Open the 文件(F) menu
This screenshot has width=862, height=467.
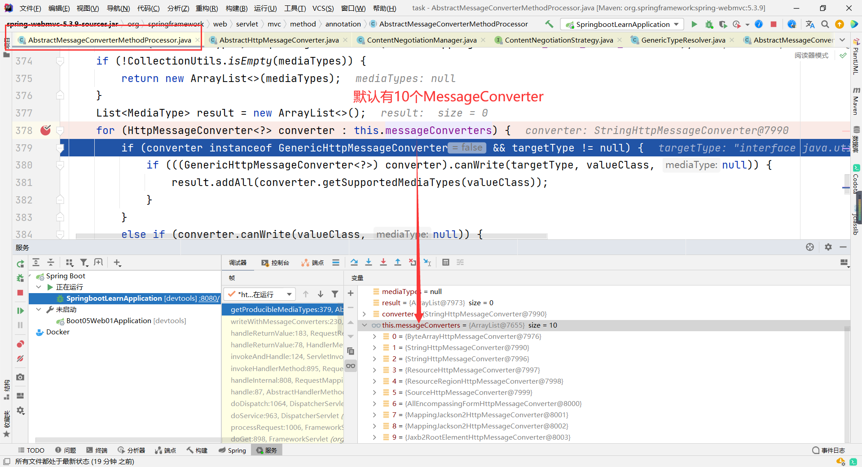31,8
